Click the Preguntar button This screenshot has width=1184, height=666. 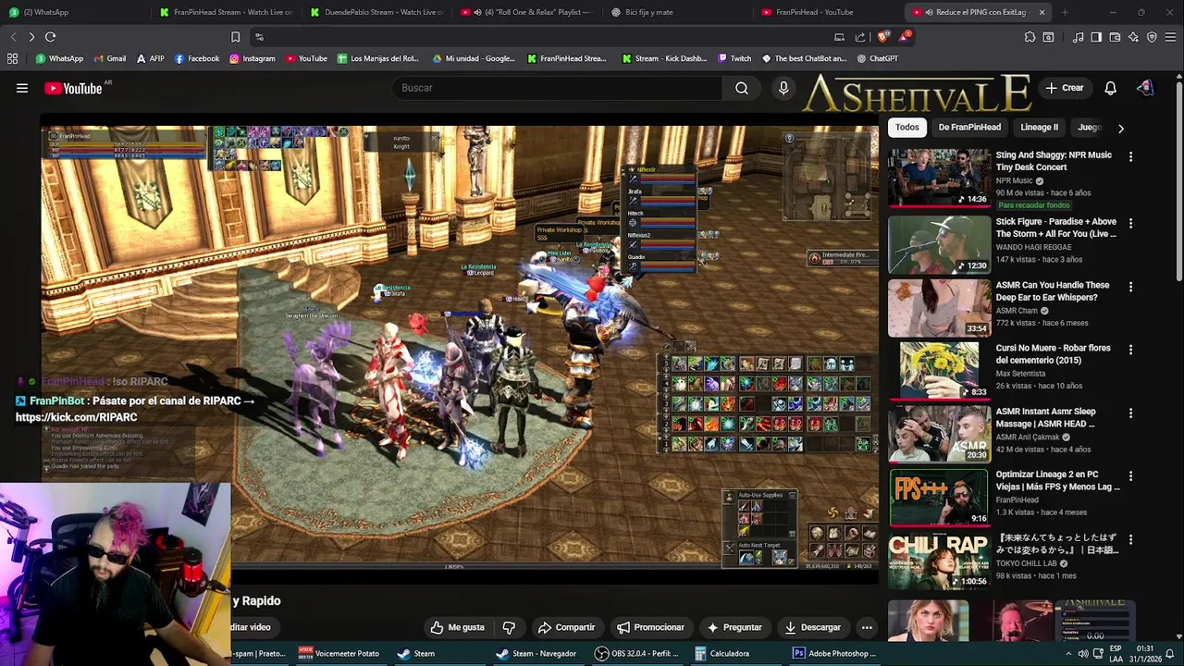(734, 627)
